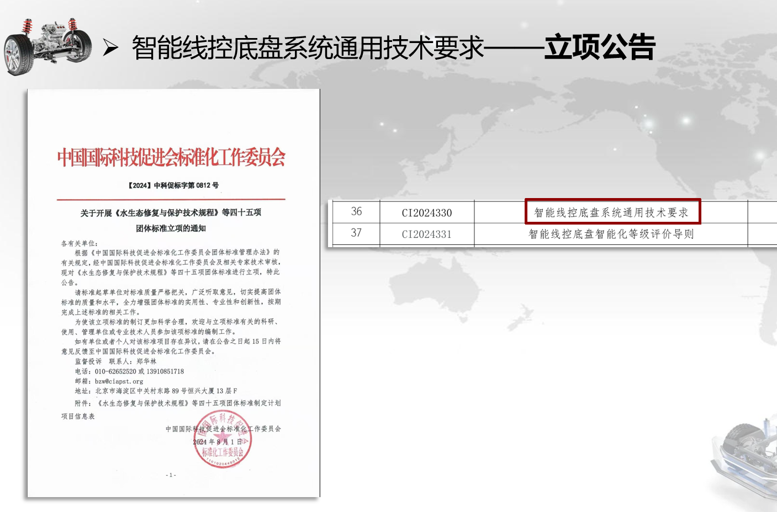777x512 pixels.
Task: Click the email address bzw@ciapst.org
Action: (119, 381)
